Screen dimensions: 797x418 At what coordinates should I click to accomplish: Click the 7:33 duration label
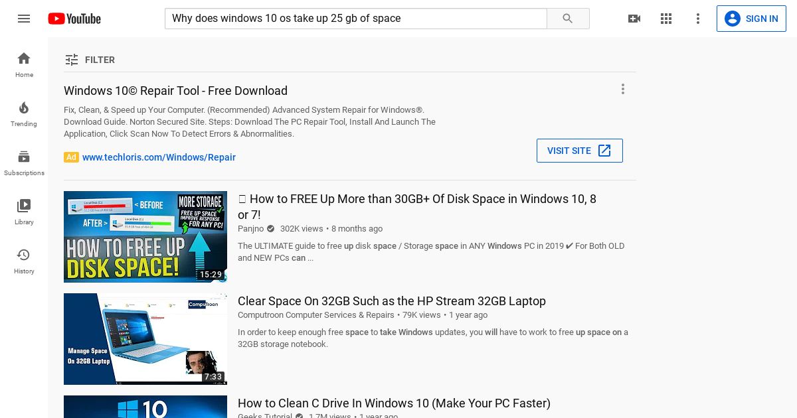click(x=213, y=377)
